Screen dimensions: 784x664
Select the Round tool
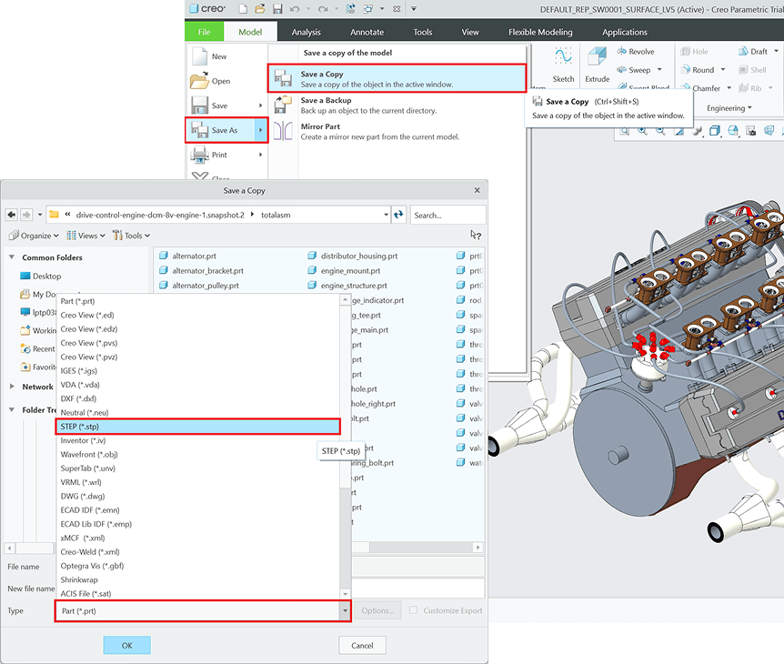697,70
